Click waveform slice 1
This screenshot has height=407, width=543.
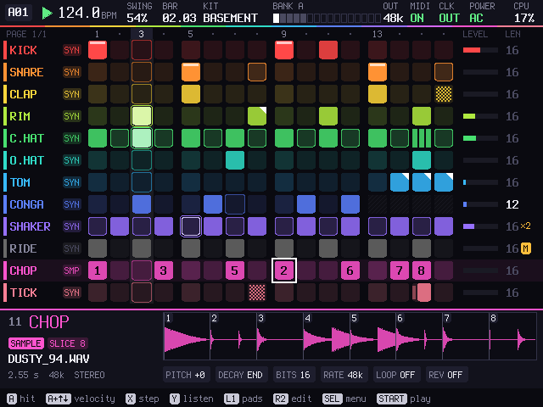tap(187, 337)
